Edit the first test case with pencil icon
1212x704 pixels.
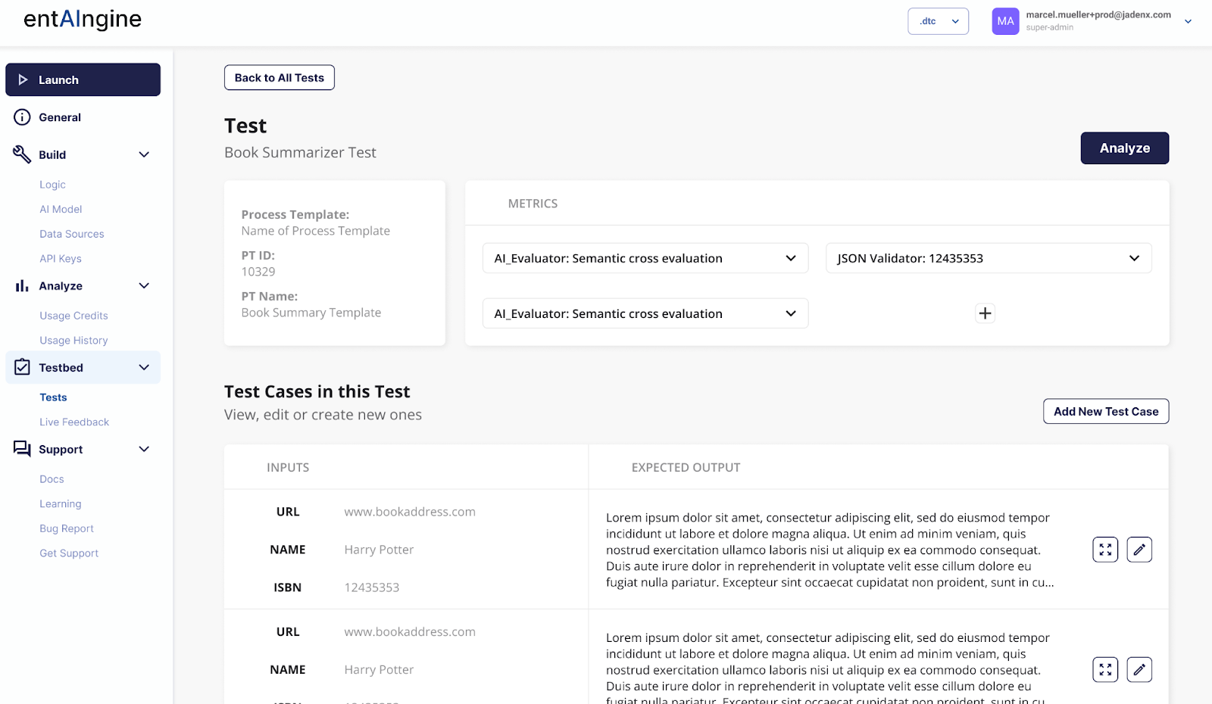1139,550
